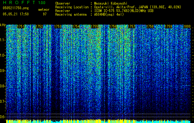Click the Observer label

point(63,3)
